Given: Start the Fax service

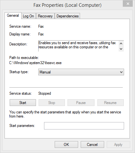Looking at the screenshot, I should pos(23,103).
